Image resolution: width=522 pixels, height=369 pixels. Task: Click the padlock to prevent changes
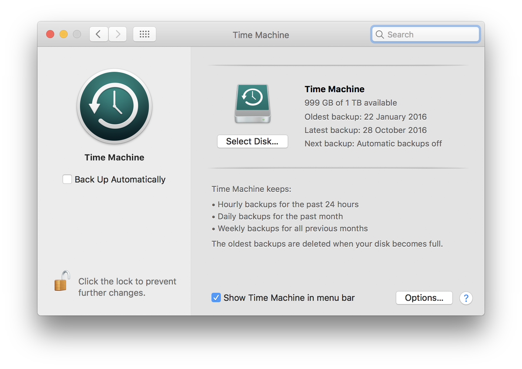pos(62,281)
